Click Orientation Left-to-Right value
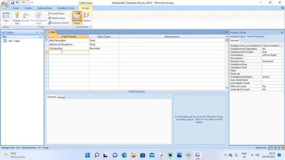 (x=273, y=55)
